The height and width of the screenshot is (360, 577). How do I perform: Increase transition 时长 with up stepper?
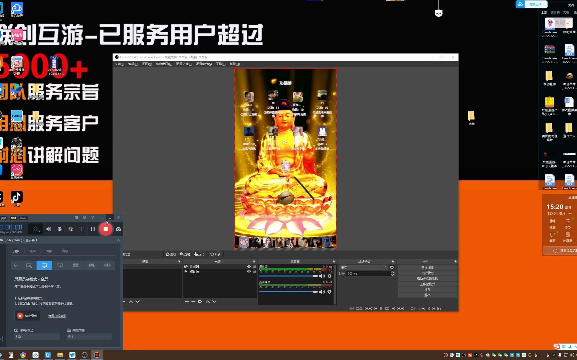pyautogui.click(x=393, y=272)
